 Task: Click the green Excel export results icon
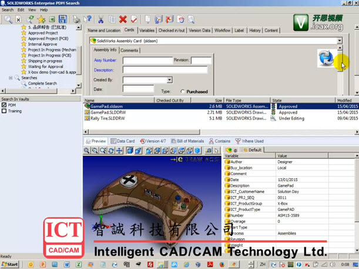click(x=52, y=19)
